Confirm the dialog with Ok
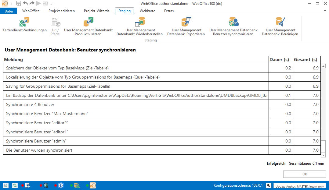This screenshot has height=190, width=329. (x=304, y=174)
